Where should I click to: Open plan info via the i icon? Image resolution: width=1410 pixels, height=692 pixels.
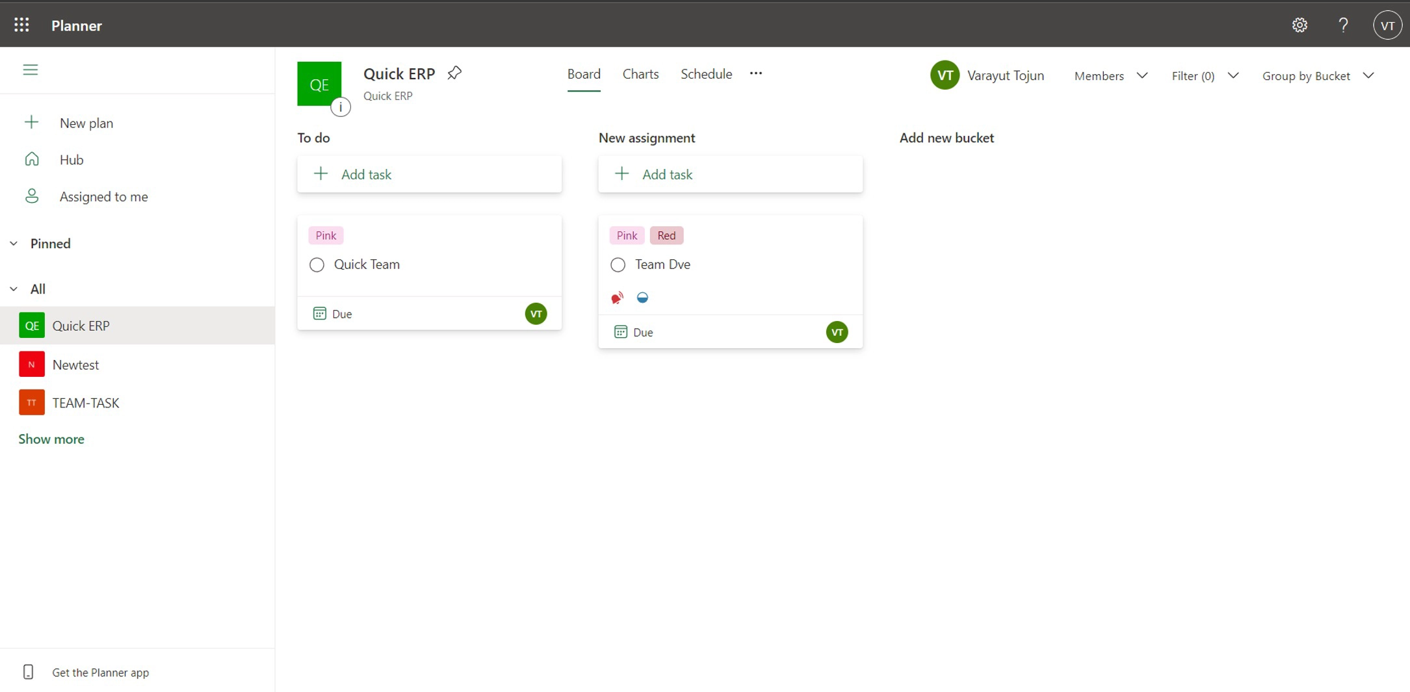(341, 107)
